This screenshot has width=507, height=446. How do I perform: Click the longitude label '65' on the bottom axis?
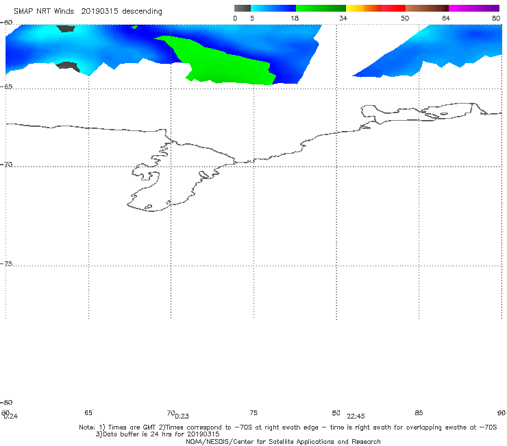(88, 412)
